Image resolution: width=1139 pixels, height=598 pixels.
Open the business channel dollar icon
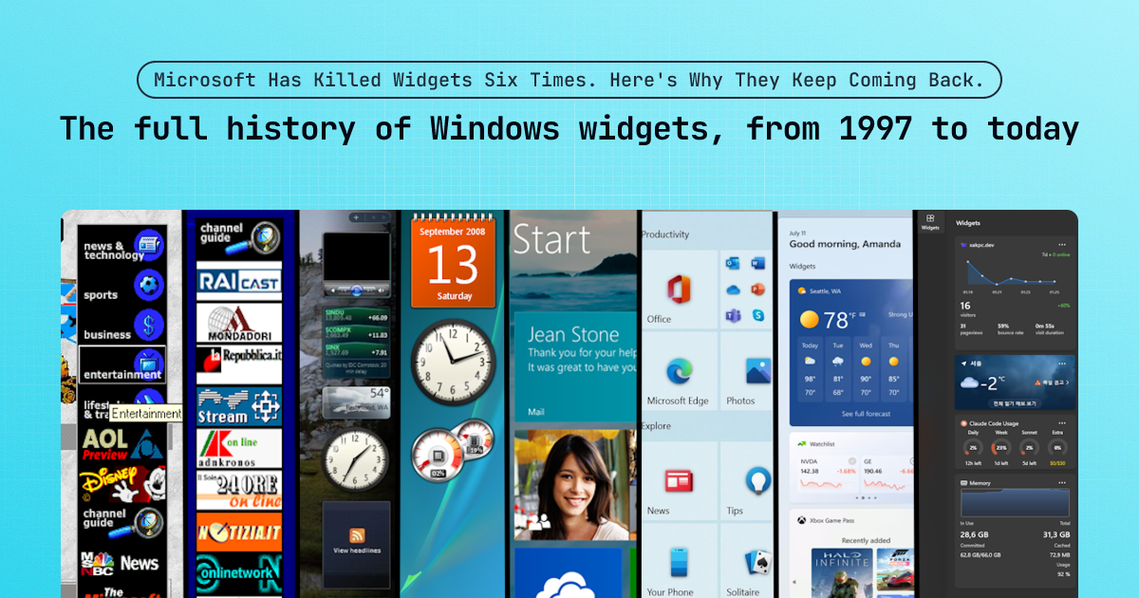pos(149,326)
